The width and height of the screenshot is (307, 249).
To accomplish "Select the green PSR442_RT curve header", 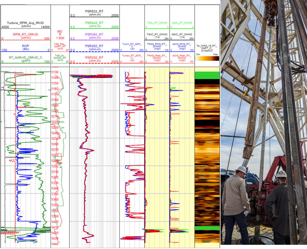I will (94, 23).
